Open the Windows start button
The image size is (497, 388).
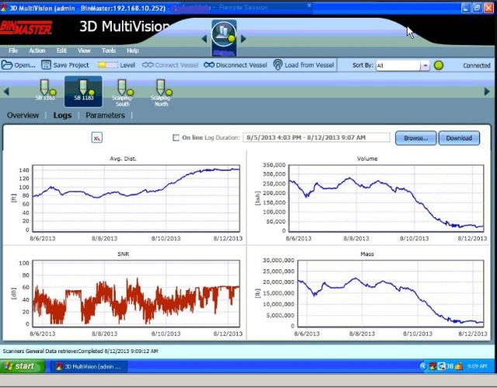pos(23,366)
